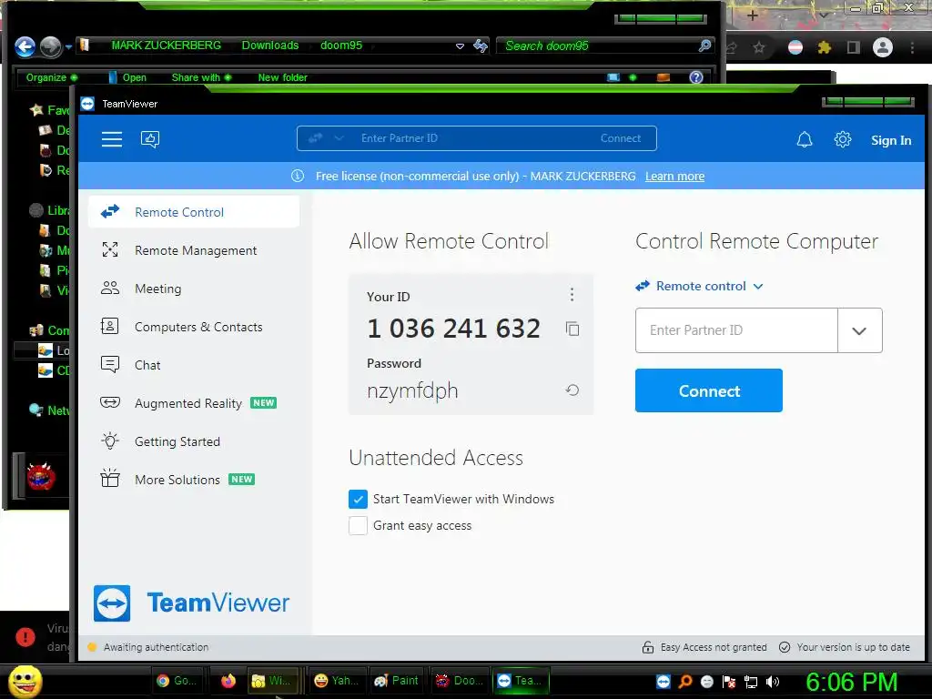Click the 6:06 PM taskbar clock
The height and width of the screenshot is (699, 932).
851,682
